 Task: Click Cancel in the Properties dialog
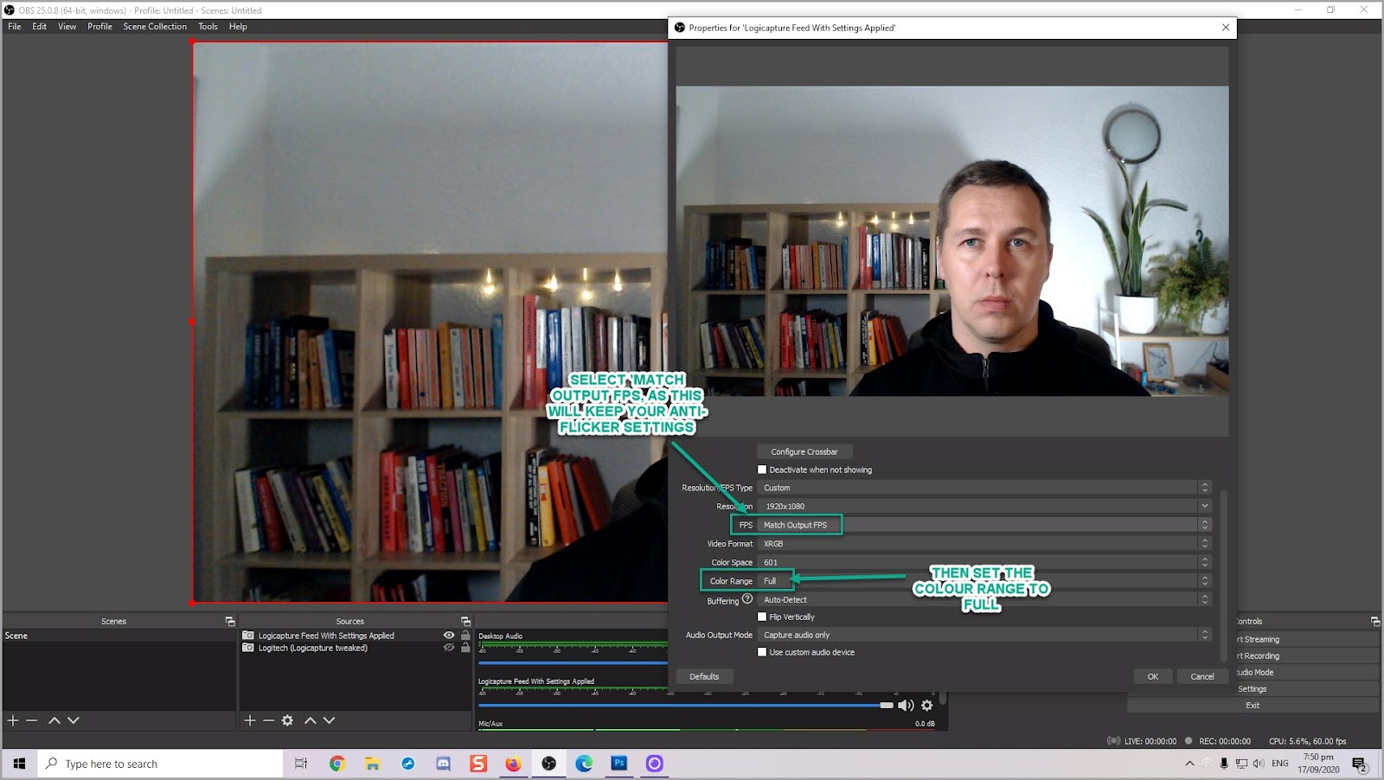point(1202,676)
